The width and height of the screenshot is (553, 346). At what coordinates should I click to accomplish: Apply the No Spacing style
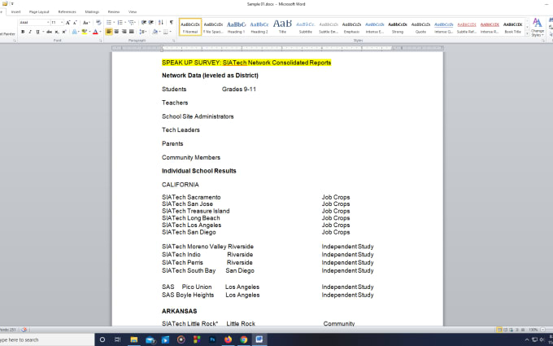[213, 27]
